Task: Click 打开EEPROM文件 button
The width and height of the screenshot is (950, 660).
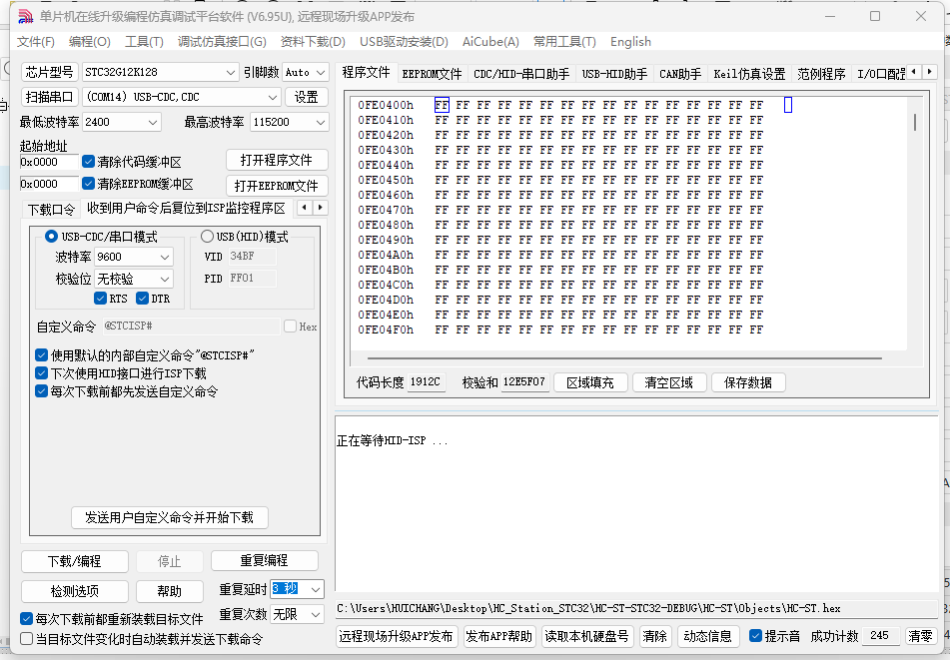Action: pos(277,186)
